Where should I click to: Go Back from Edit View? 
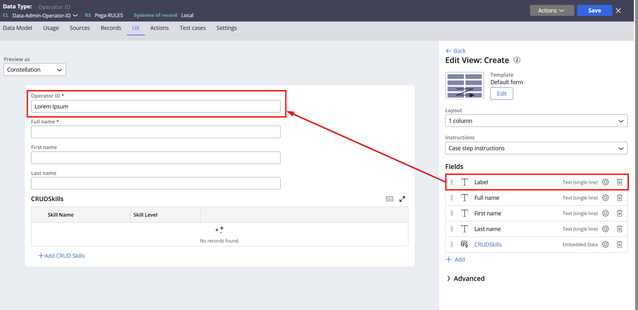[x=456, y=51]
